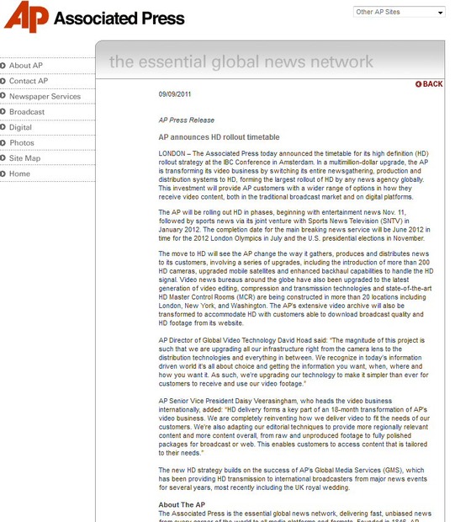
Task: Click paragraph starting 'AP Senior Vice President'
Action: pos(294,427)
